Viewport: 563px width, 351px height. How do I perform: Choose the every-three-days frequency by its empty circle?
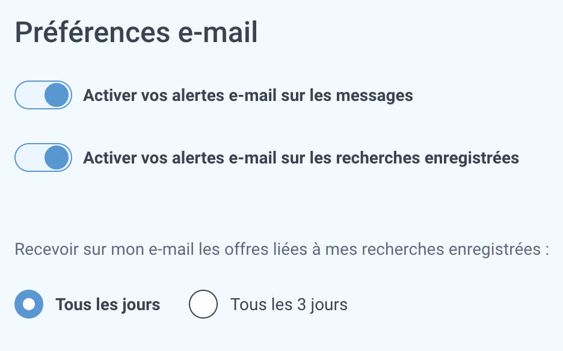[x=203, y=304]
